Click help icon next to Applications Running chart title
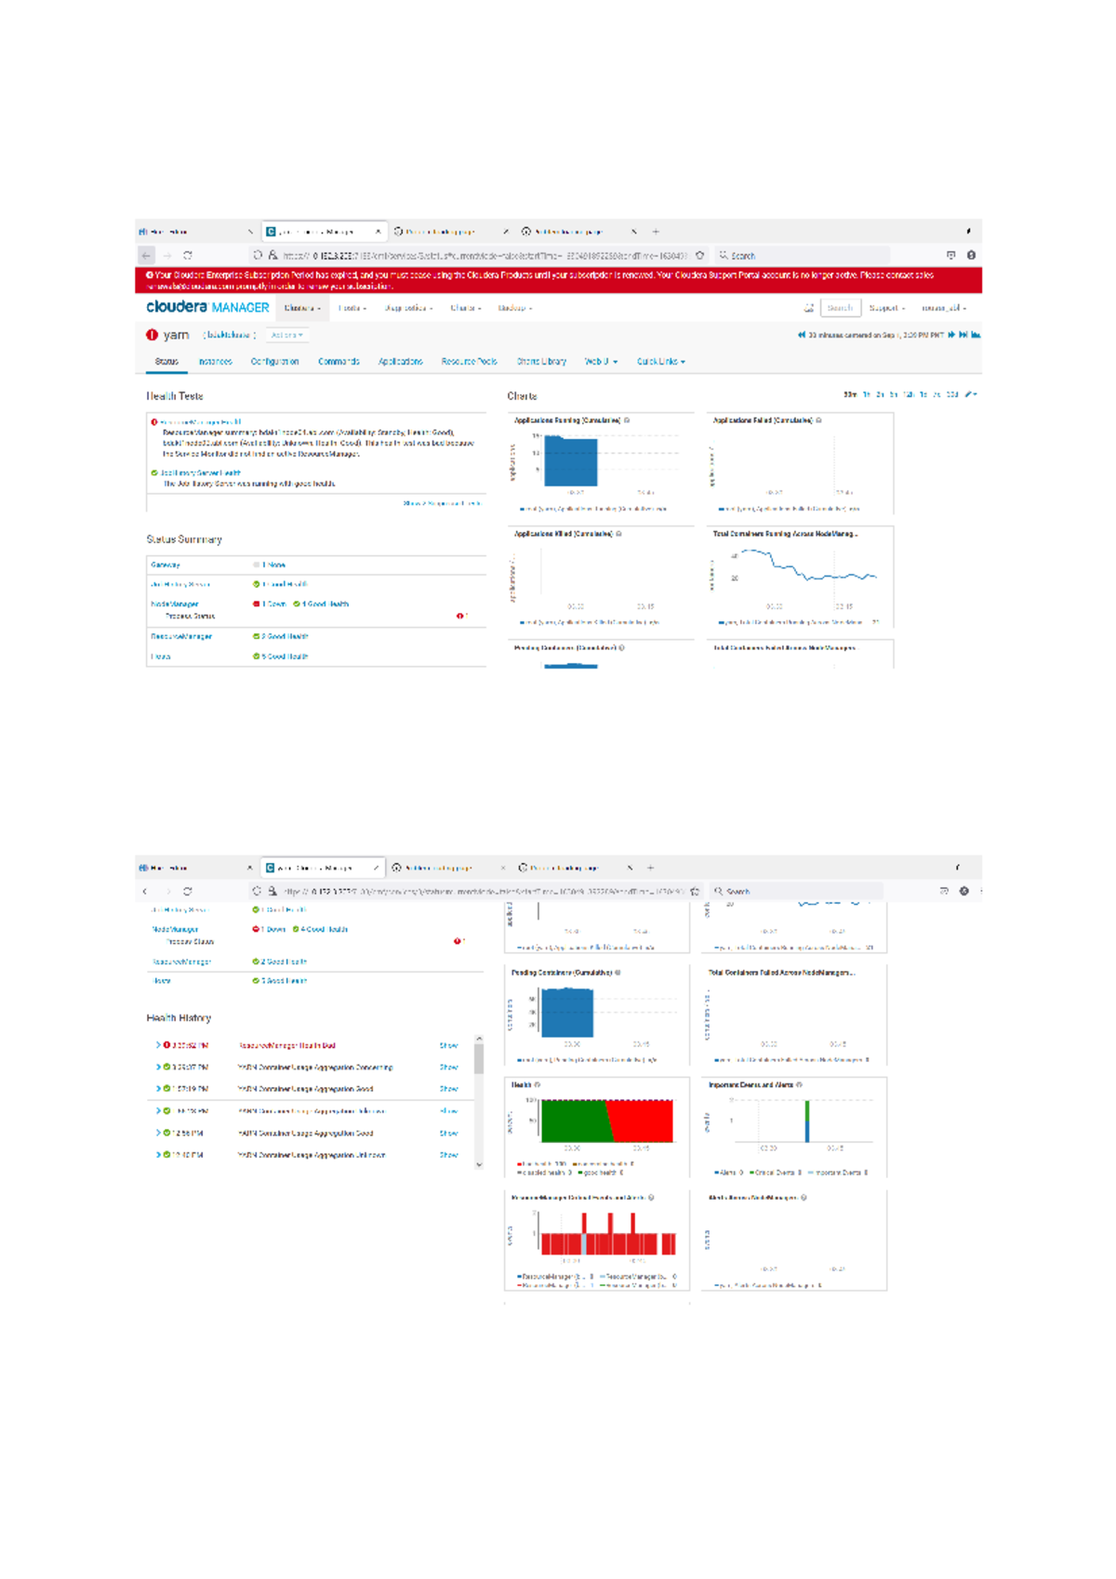Image resolution: width=1116 pixels, height=1579 pixels. point(627,420)
